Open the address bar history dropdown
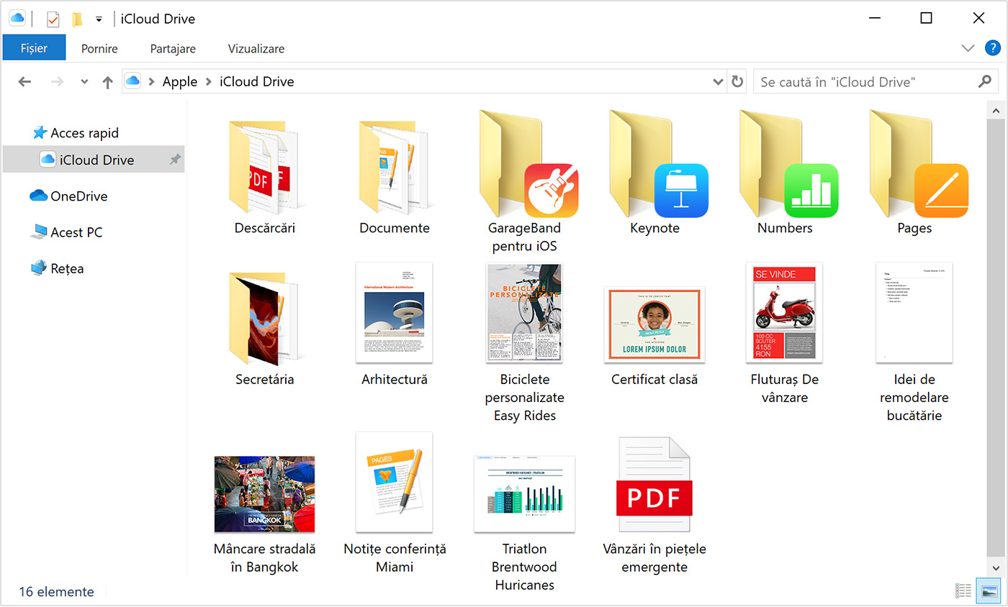This screenshot has width=1008, height=607. 718,82
